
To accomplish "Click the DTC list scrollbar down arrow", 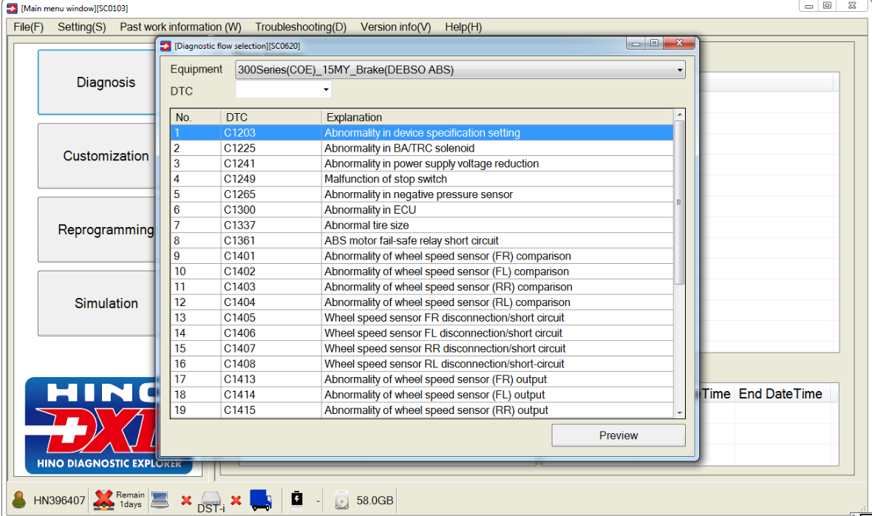I will (679, 413).
